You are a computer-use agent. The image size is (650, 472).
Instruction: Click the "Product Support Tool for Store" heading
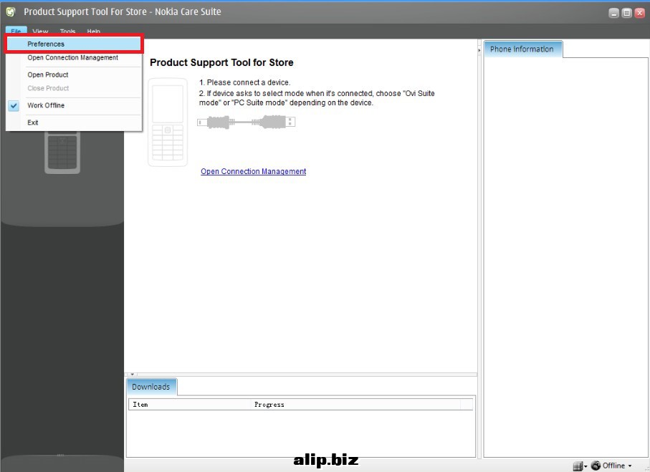pyautogui.click(x=221, y=62)
